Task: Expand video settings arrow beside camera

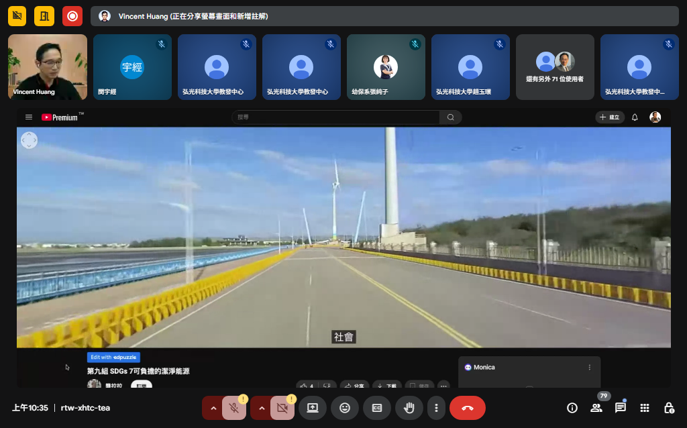Action: point(262,408)
